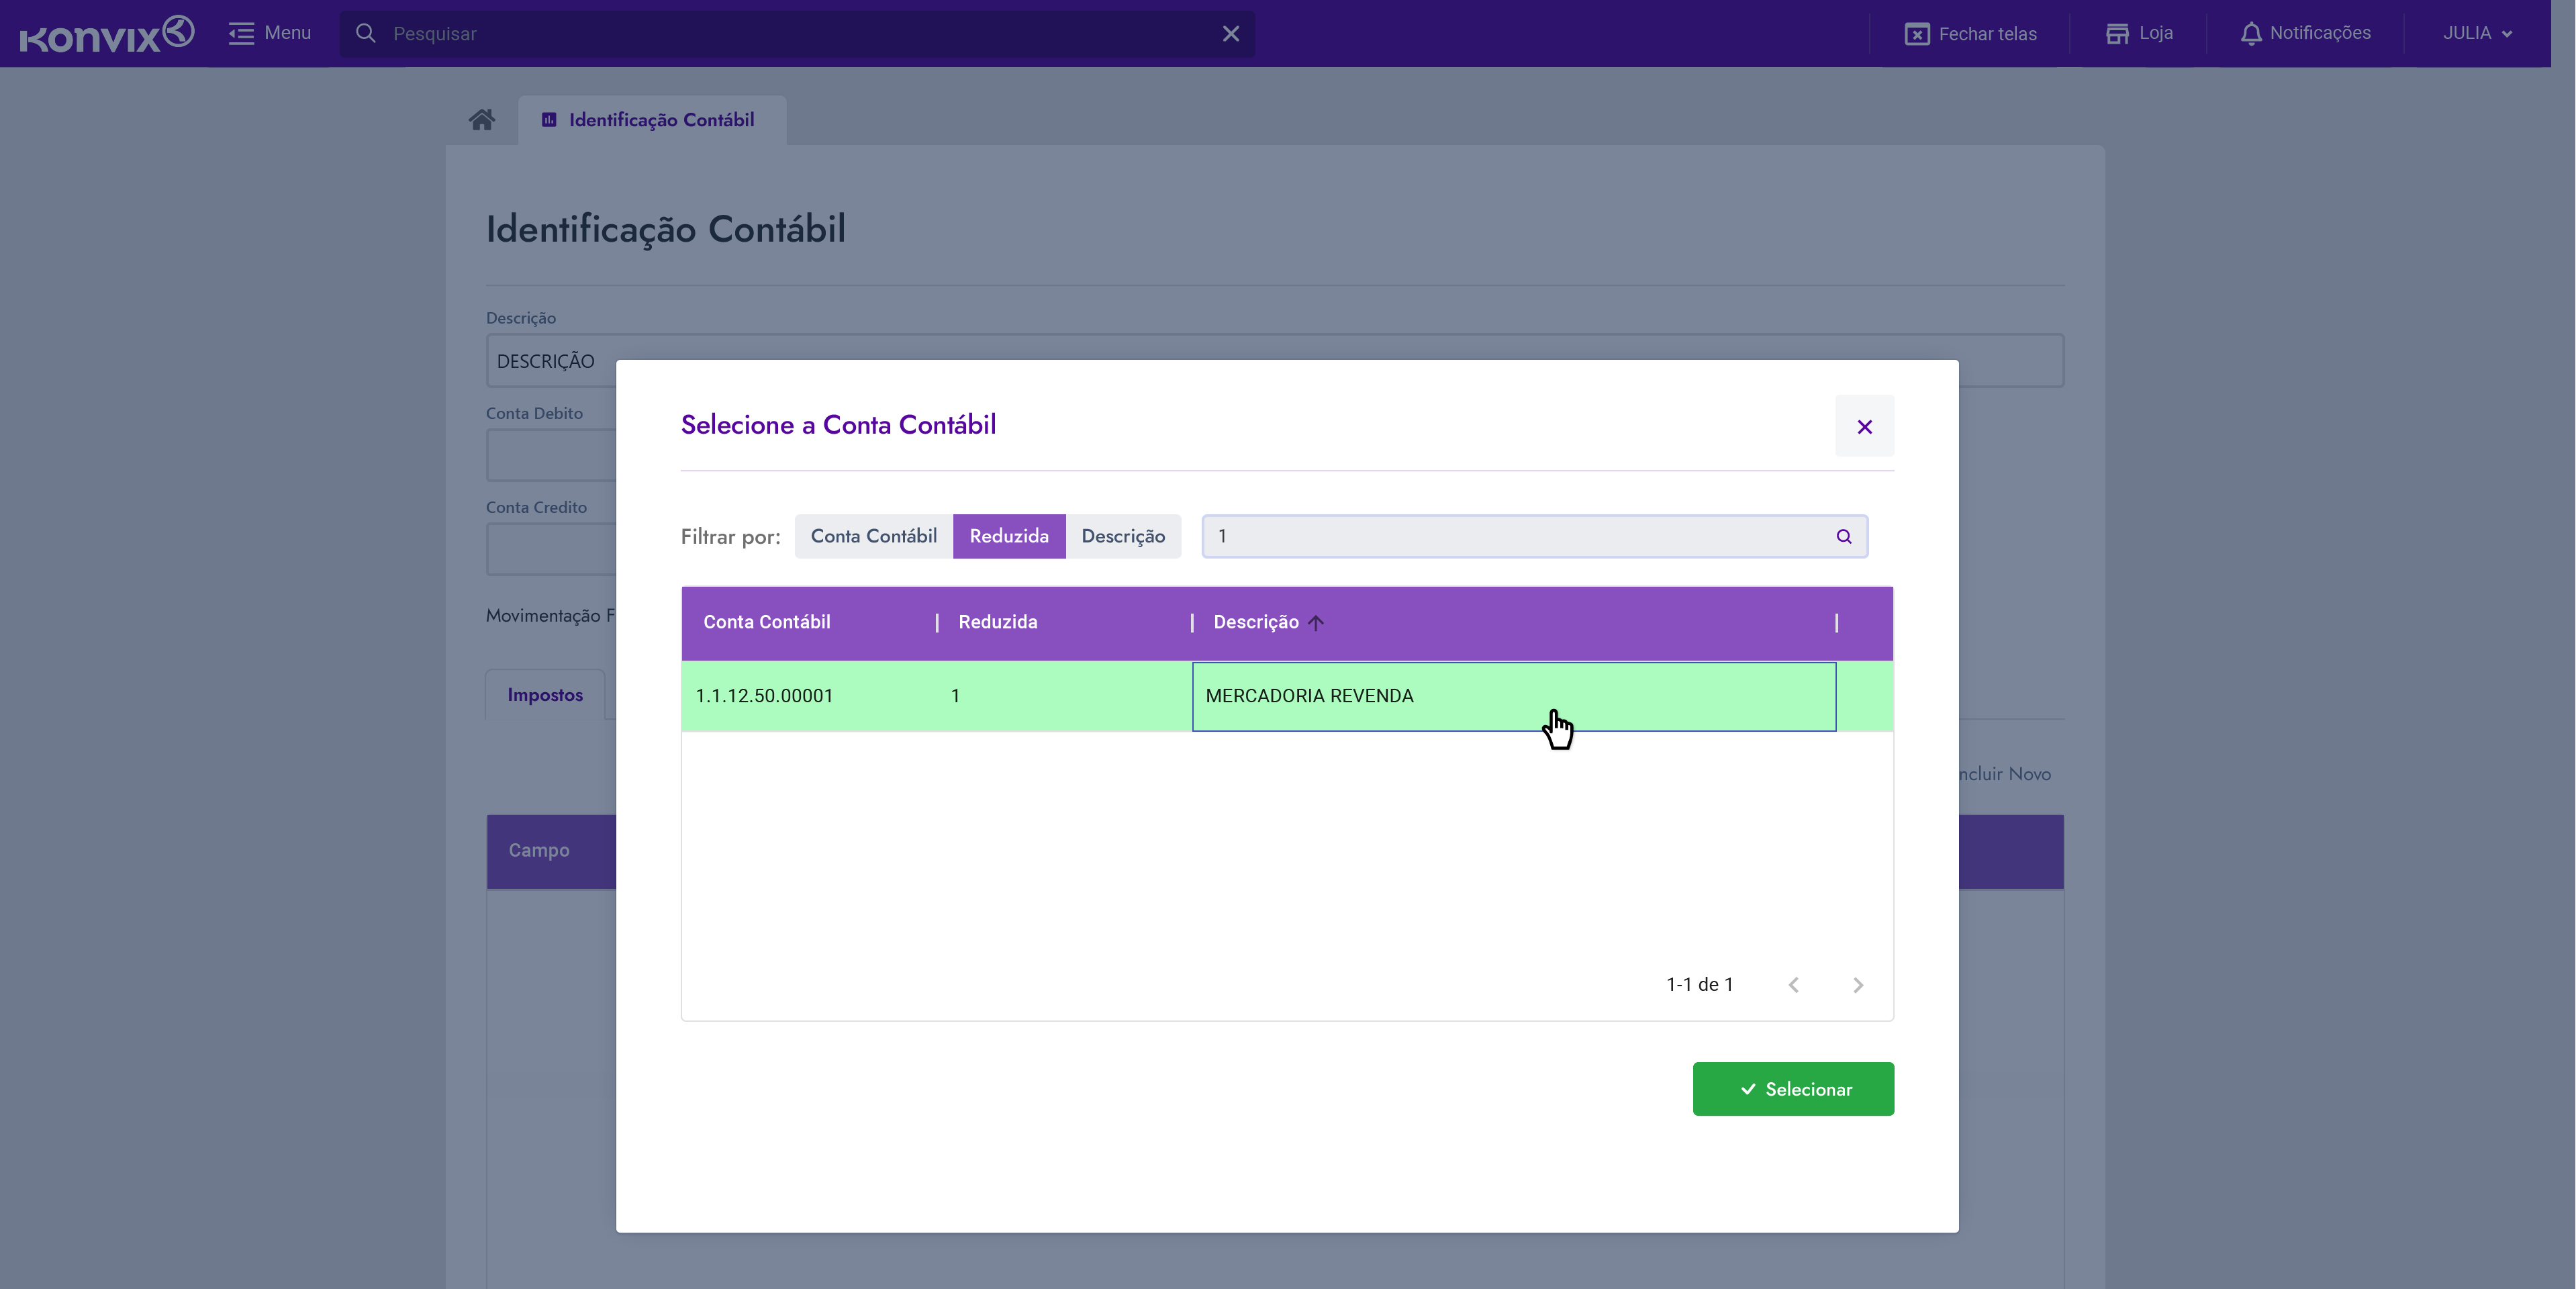2576x1289 pixels.
Task: Open the Impostos tab
Action: pyautogui.click(x=545, y=695)
